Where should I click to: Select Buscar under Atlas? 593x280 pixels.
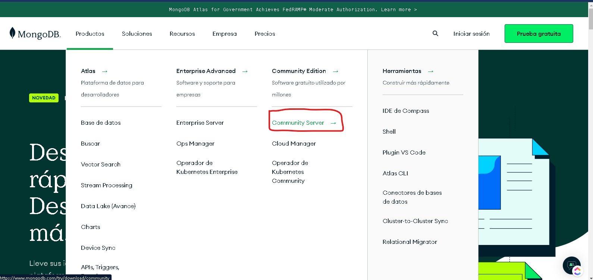(x=90, y=144)
